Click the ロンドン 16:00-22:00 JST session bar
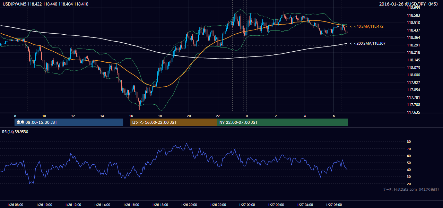The width and height of the screenshot is (443, 208). click(x=174, y=122)
